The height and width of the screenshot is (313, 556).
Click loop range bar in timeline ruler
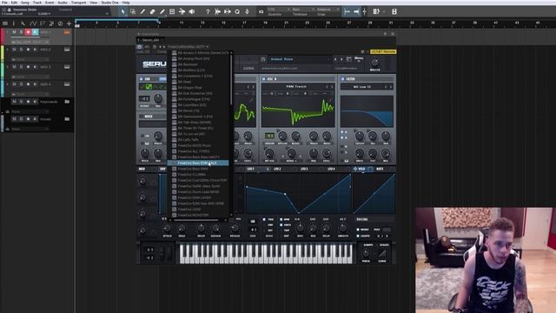click(x=117, y=20)
